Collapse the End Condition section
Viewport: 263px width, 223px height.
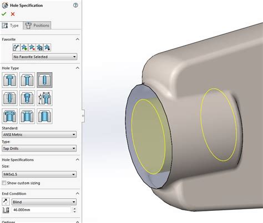pos(78,194)
